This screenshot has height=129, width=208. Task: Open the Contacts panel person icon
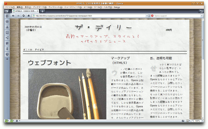point(7,27)
